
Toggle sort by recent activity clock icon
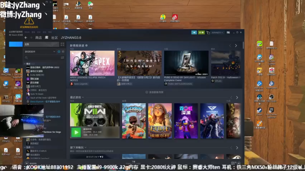click(59, 52)
